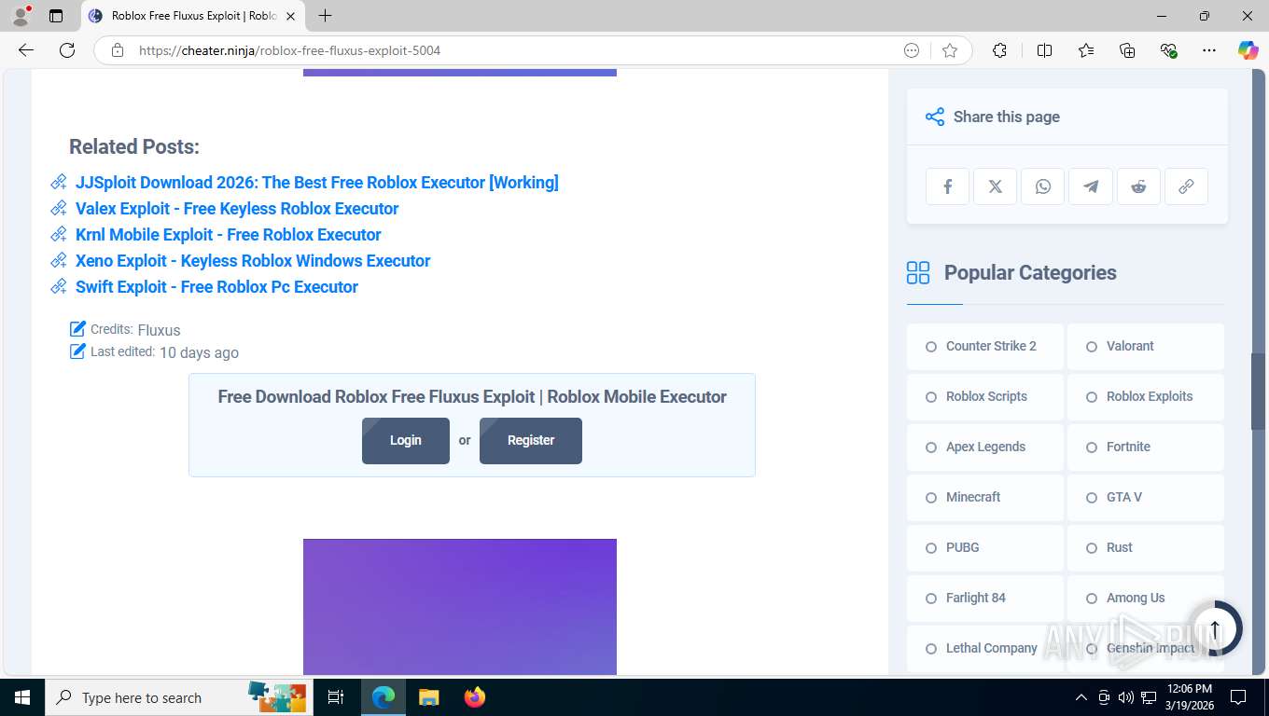Image resolution: width=1269 pixels, height=716 pixels.
Task: Open Among Us category
Action: tap(1145, 598)
